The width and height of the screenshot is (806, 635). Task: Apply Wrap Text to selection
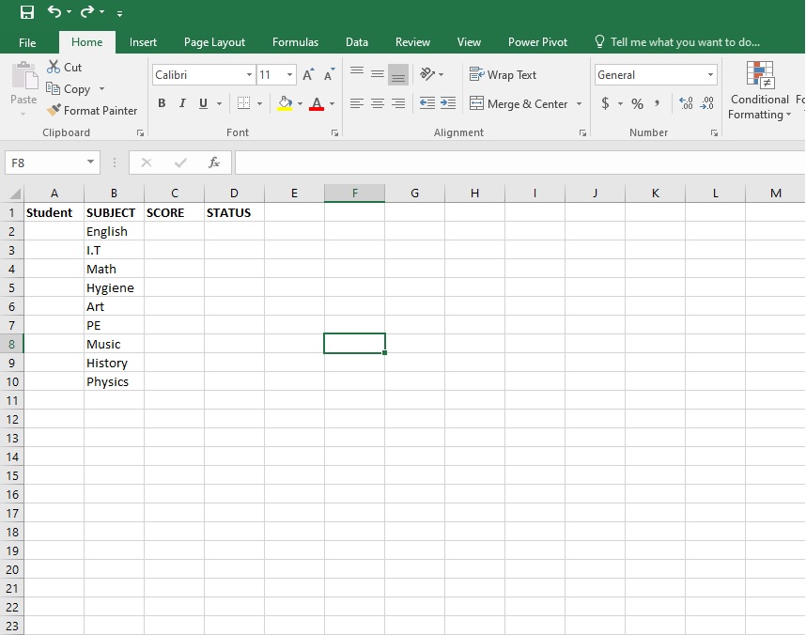503,74
